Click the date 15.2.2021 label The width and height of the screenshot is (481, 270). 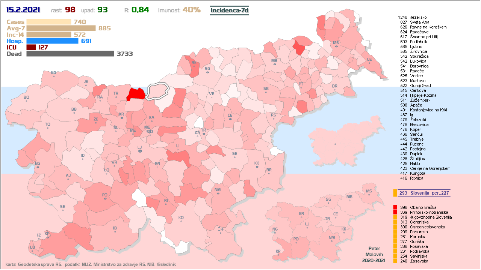coord(23,10)
